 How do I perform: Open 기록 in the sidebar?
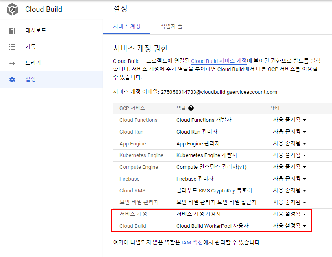[x=52, y=47]
